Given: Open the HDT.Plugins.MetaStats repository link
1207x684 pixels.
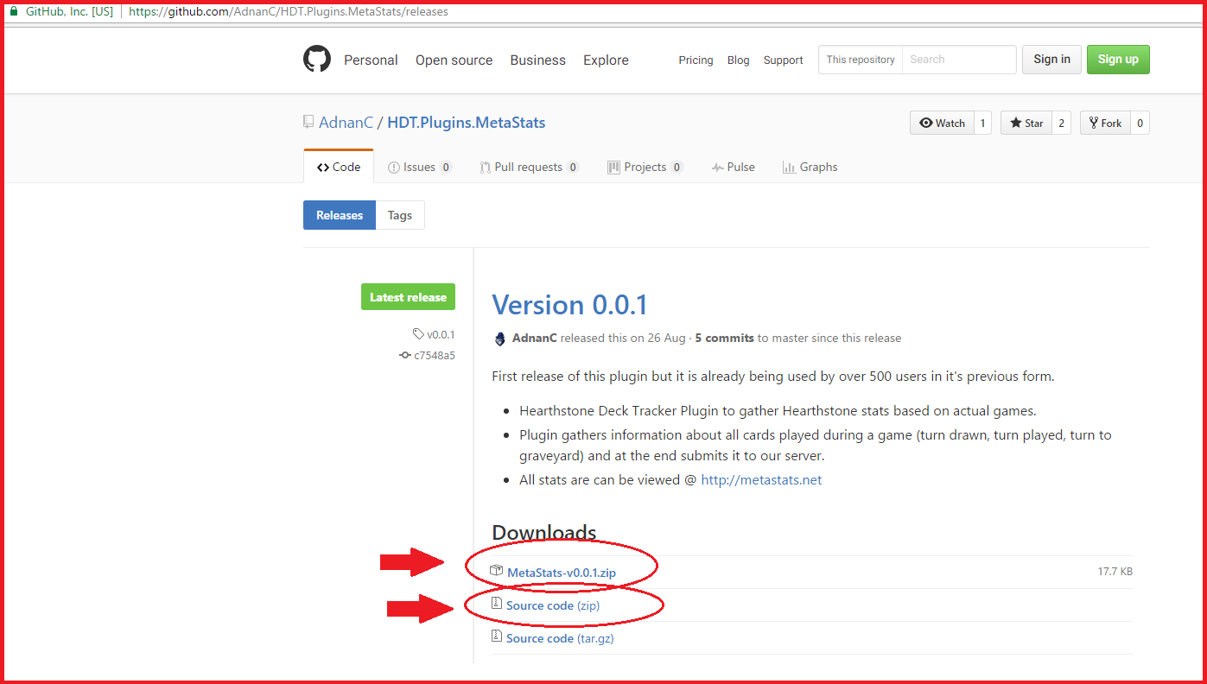Looking at the screenshot, I should coord(467,123).
